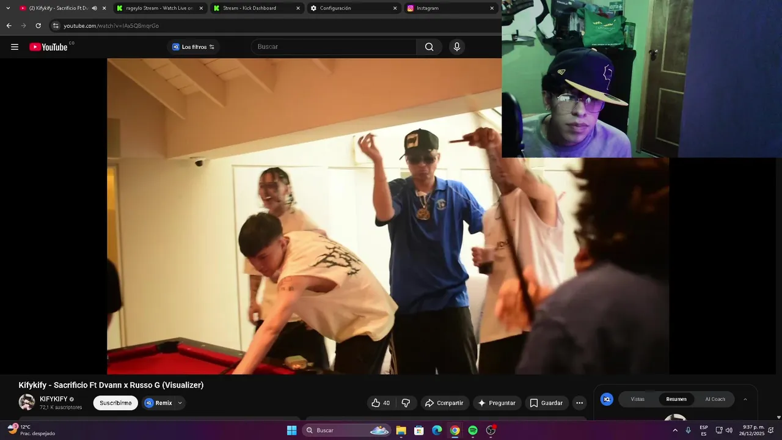Open the KIFYKIFY channel avatar
Screen dimensions: 782x440
27,402
